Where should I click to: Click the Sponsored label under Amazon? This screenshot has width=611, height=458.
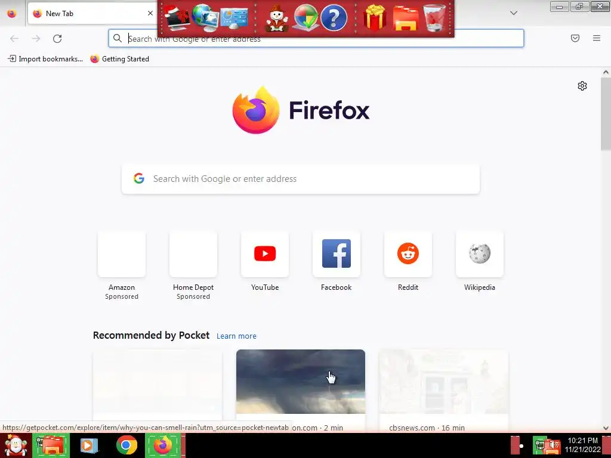click(x=122, y=297)
